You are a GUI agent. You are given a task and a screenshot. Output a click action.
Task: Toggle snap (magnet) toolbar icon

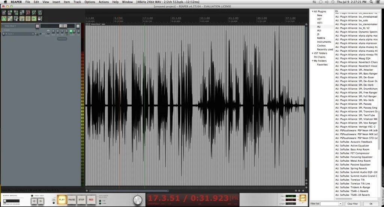34,19
